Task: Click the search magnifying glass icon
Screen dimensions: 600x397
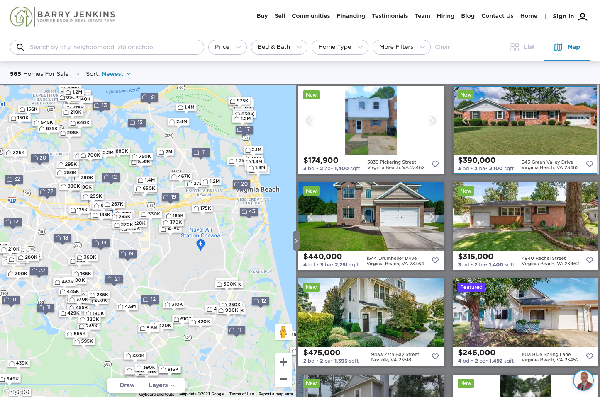Action: coord(20,47)
